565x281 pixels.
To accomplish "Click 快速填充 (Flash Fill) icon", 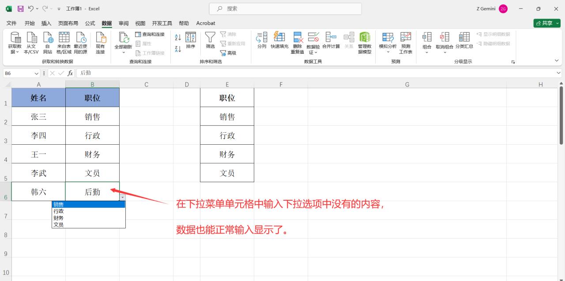I will (279, 40).
